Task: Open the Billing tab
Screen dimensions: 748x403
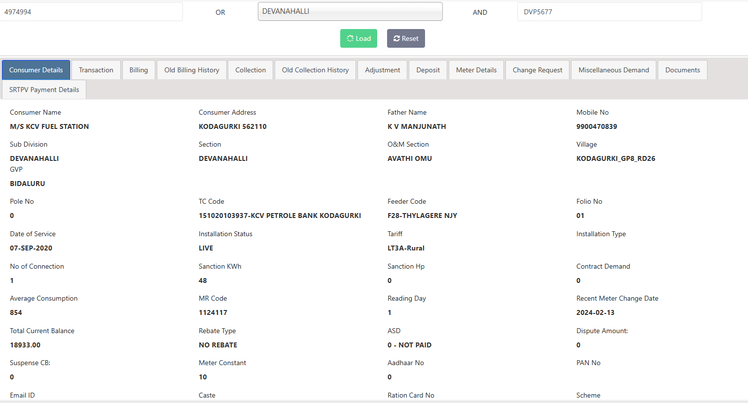Action: (139, 70)
